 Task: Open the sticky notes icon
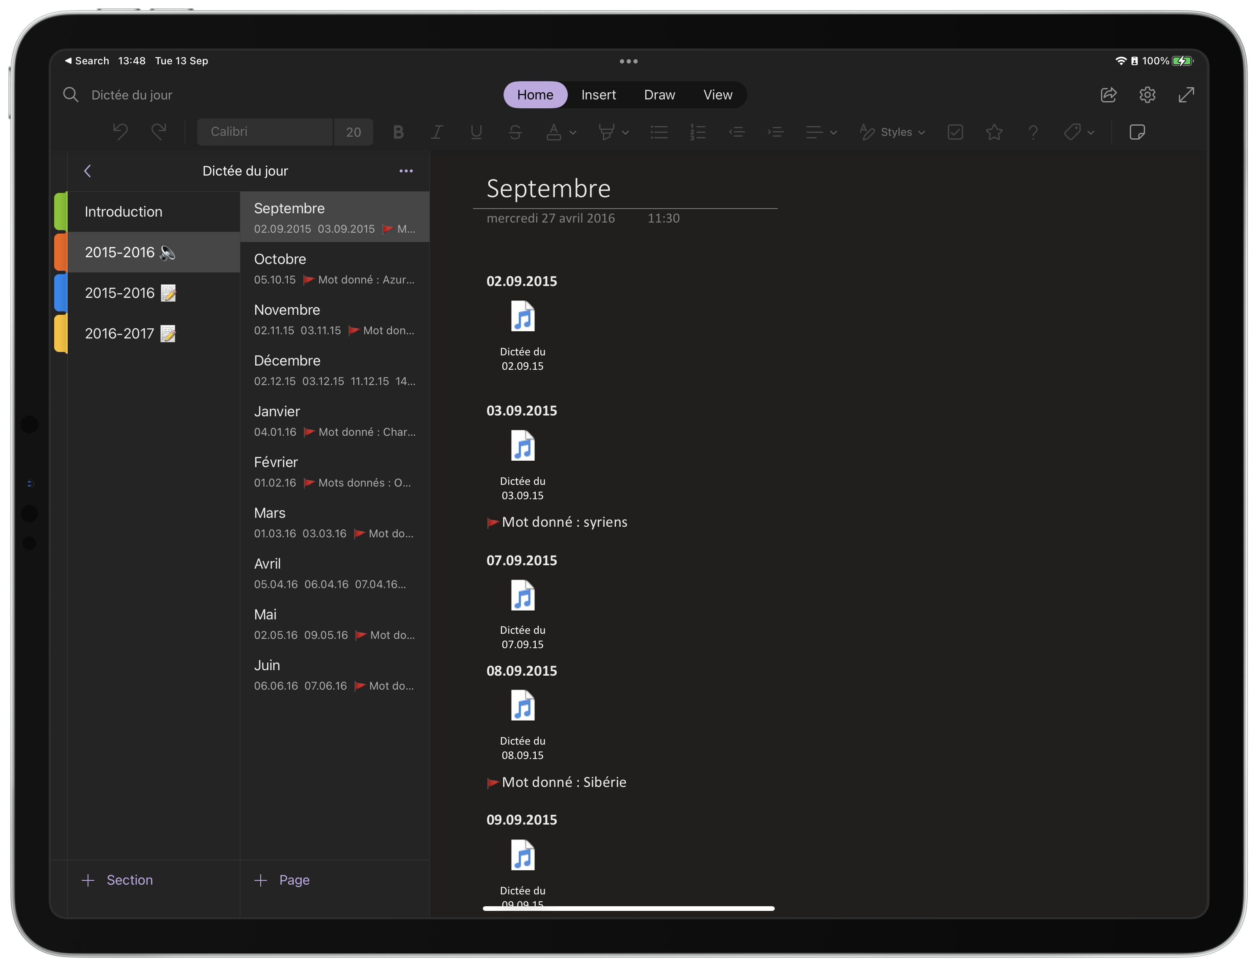pyautogui.click(x=1137, y=132)
